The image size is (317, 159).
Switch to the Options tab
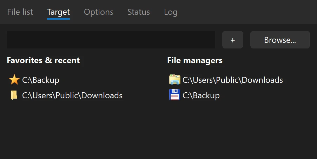[99, 12]
